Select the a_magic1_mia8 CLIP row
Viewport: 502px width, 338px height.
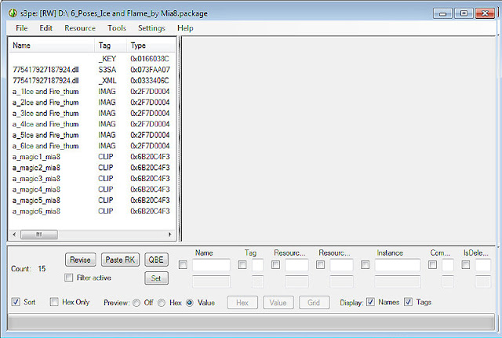point(91,157)
